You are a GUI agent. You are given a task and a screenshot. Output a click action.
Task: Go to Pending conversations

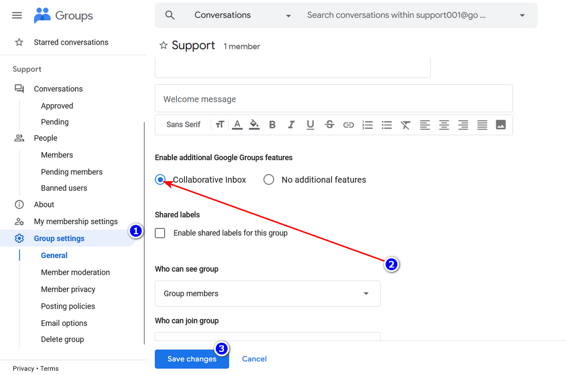pyautogui.click(x=55, y=122)
